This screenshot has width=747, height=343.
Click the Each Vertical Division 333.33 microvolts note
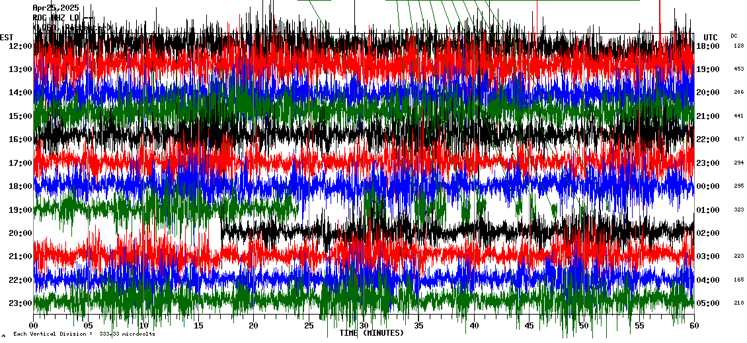pyautogui.click(x=85, y=334)
